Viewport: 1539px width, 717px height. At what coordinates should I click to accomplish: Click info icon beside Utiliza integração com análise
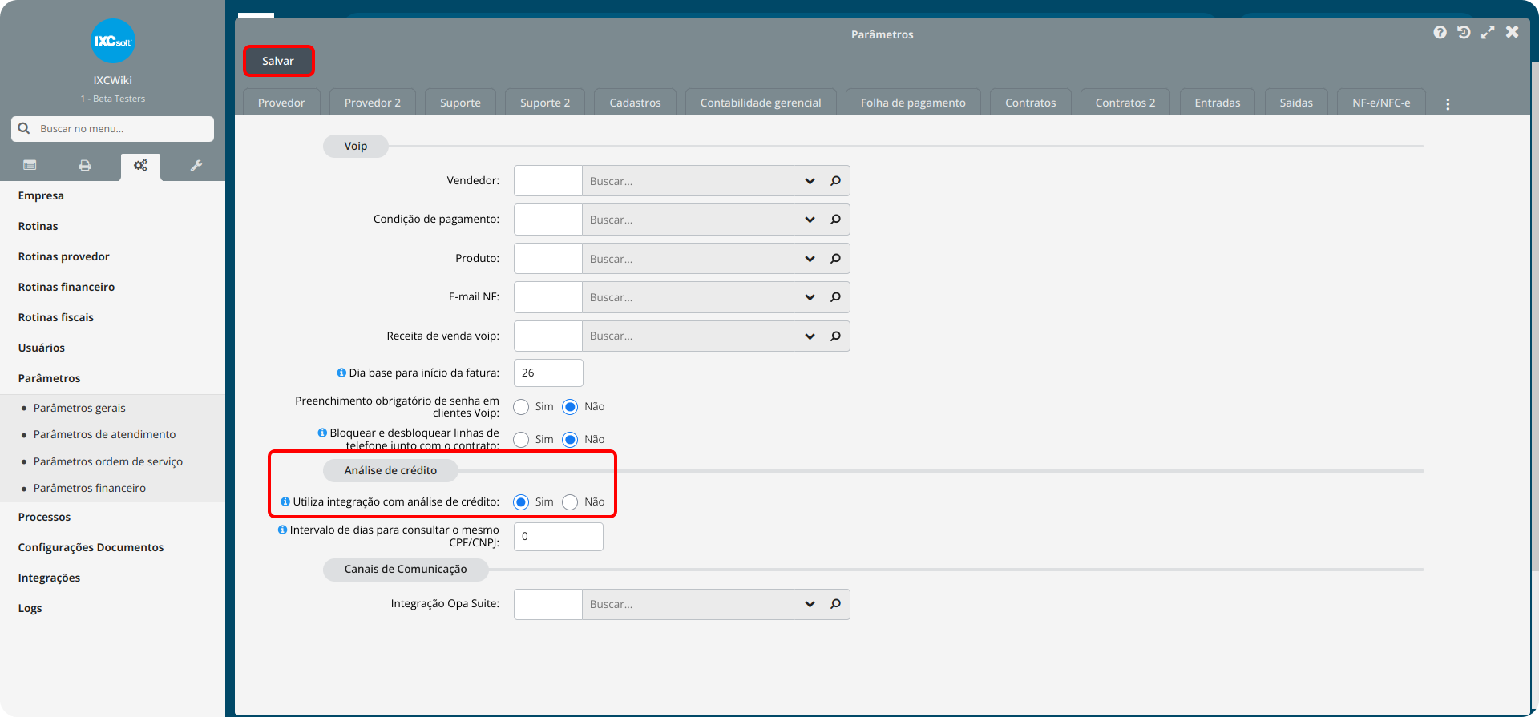(x=285, y=501)
